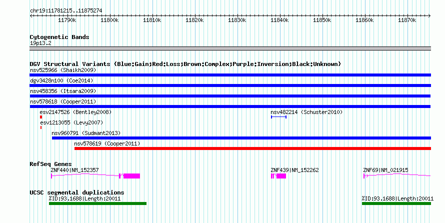This screenshot has height=223, width=445.
Task: Click the nsv960791 (Sudmant2013) blue bar
Action: pyautogui.click(x=241, y=138)
